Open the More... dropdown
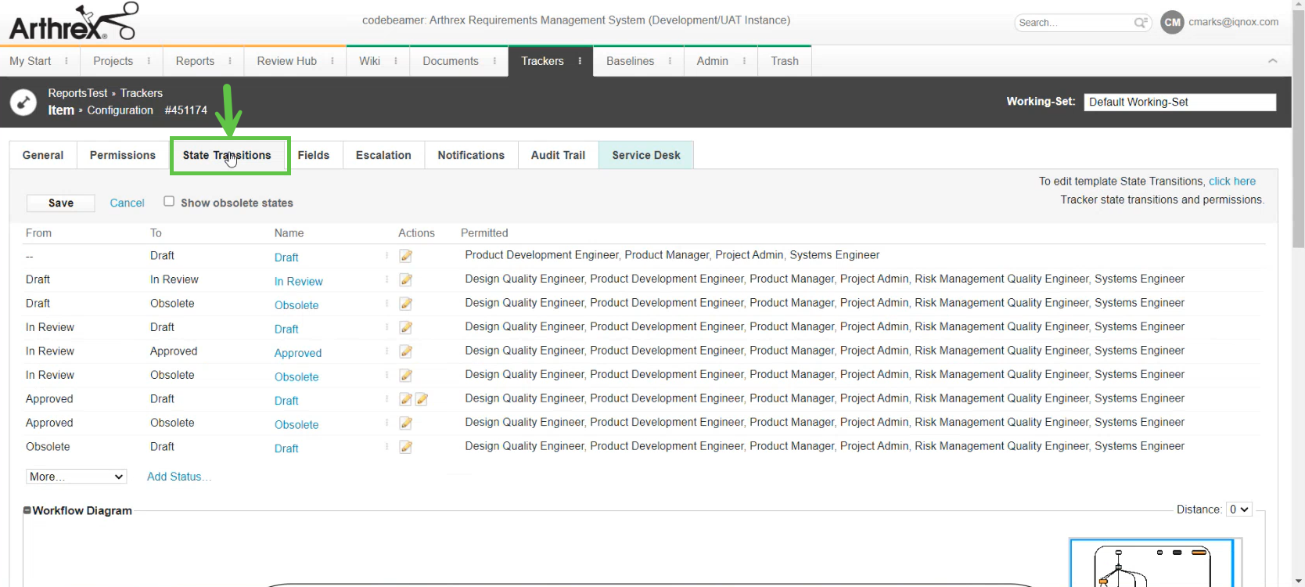The width and height of the screenshot is (1305, 587). click(x=76, y=477)
